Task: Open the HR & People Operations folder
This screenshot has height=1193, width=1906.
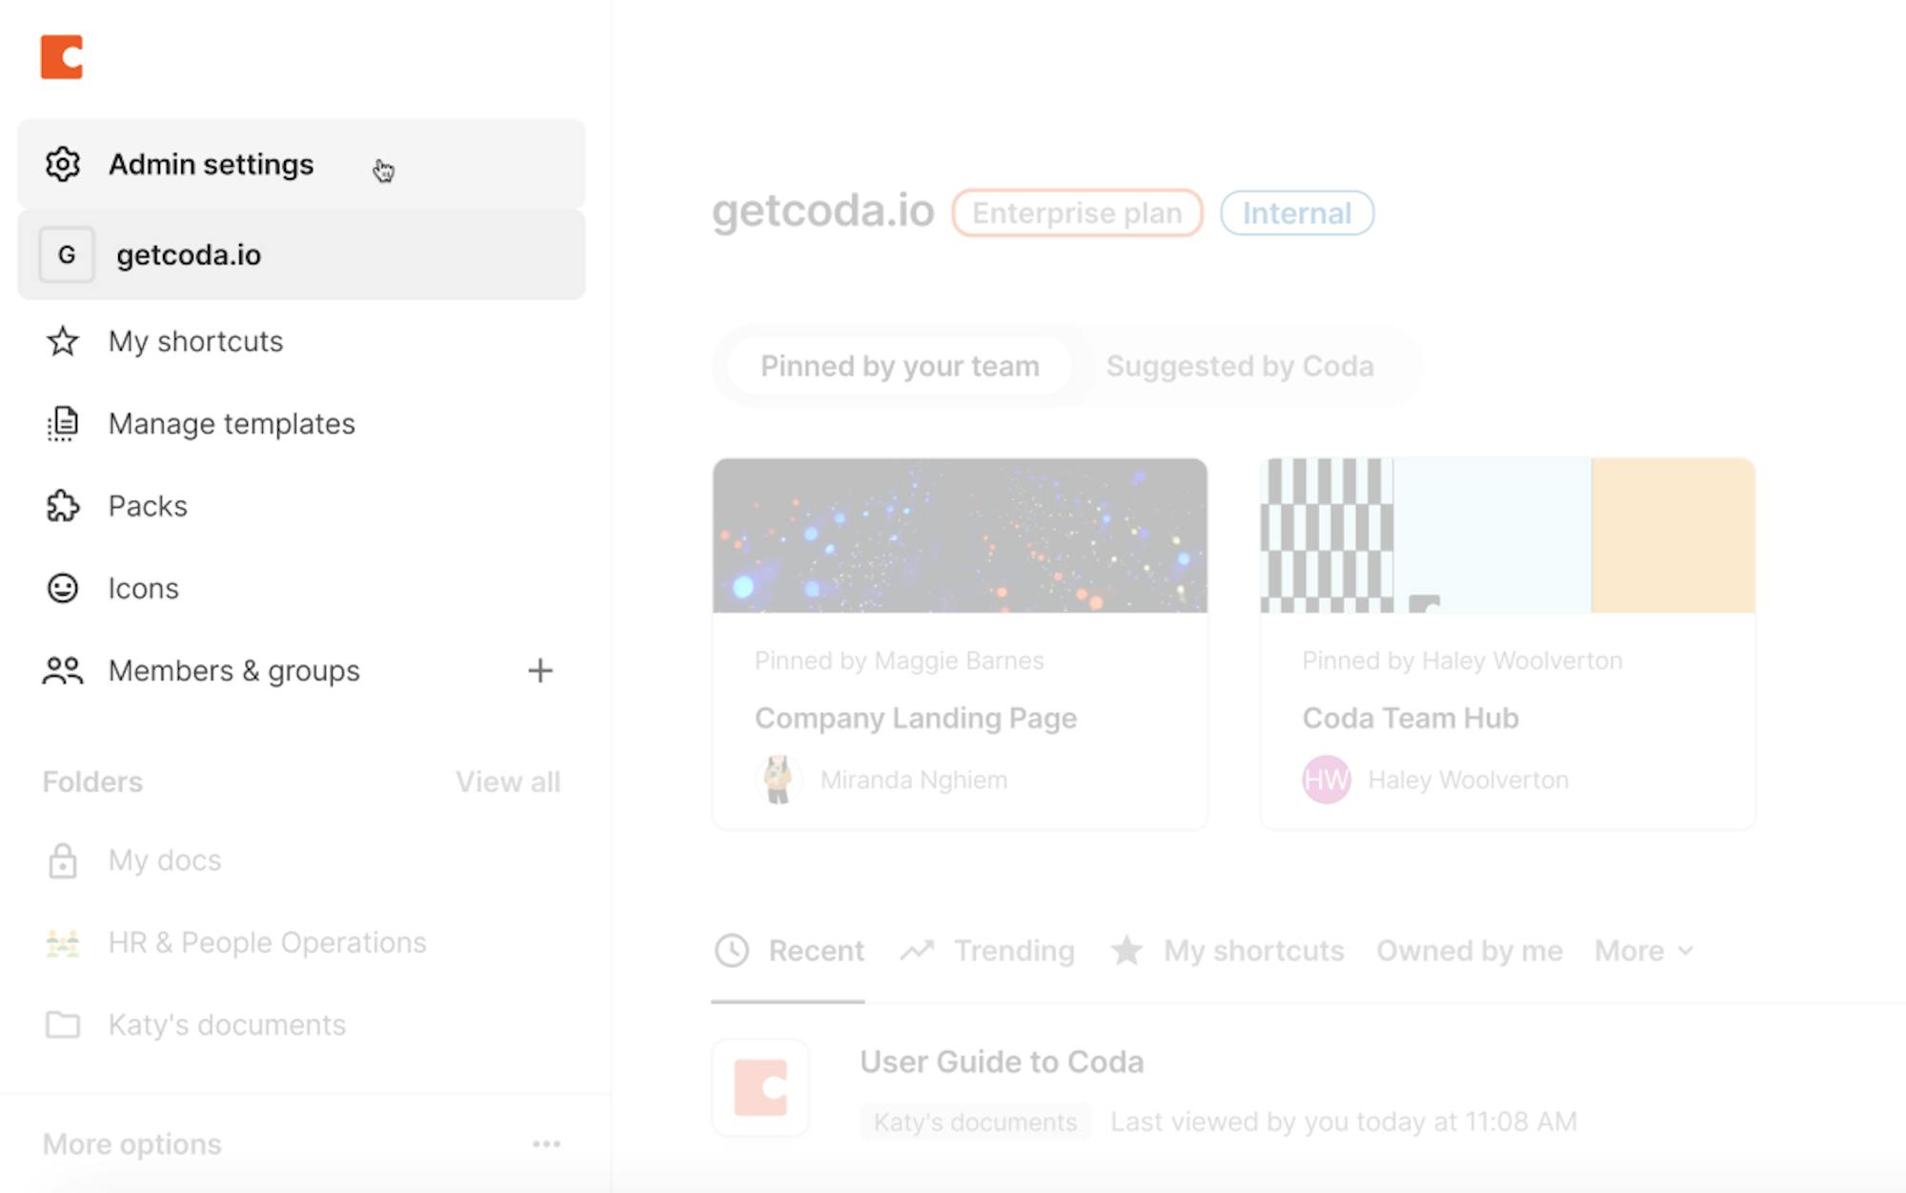Action: click(267, 942)
